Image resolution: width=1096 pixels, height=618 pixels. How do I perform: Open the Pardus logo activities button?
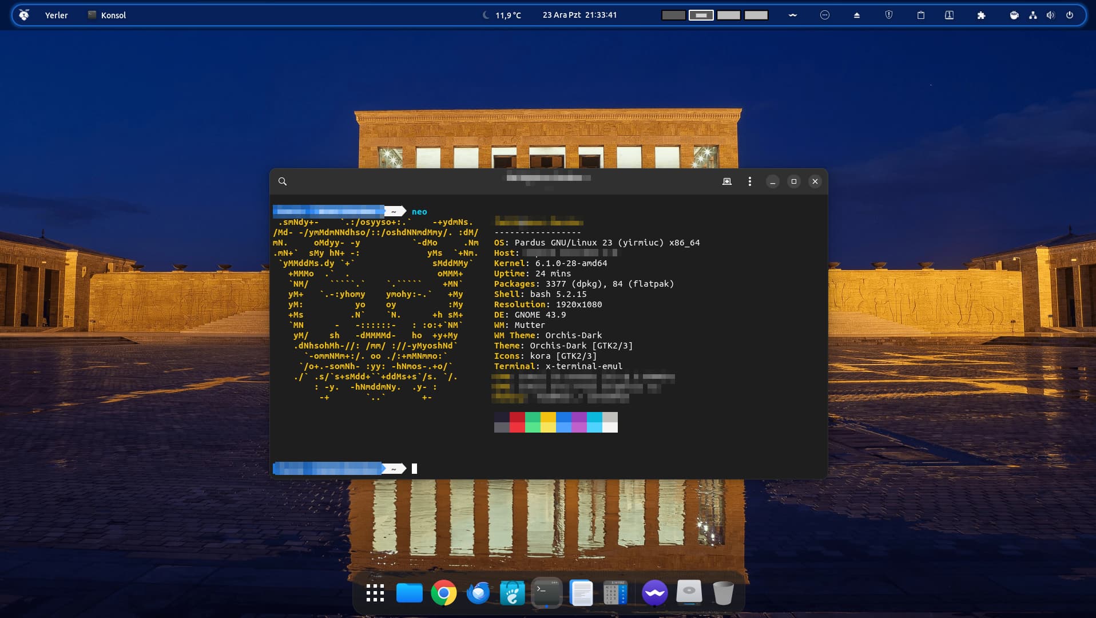(24, 15)
